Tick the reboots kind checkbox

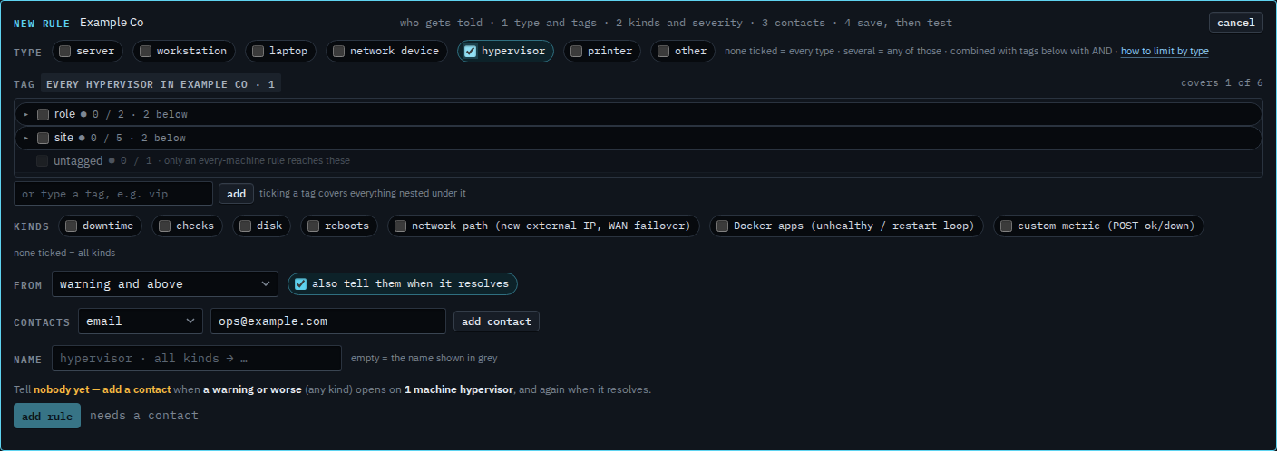click(x=313, y=225)
